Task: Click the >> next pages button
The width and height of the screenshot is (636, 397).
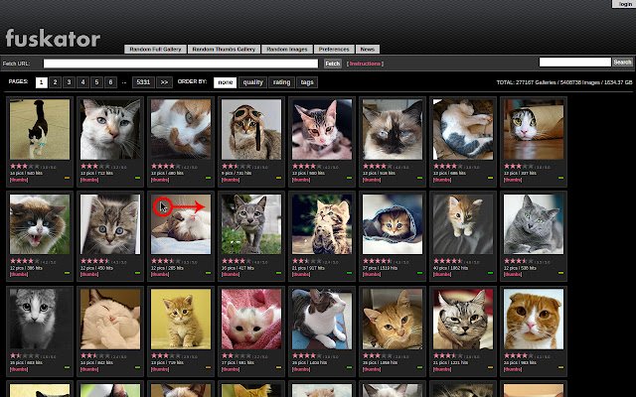Action: pyautogui.click(x=164, y=82)
